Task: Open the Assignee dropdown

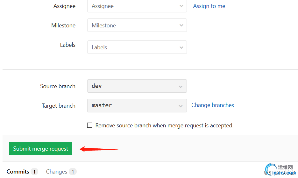Action: point(137,6)
